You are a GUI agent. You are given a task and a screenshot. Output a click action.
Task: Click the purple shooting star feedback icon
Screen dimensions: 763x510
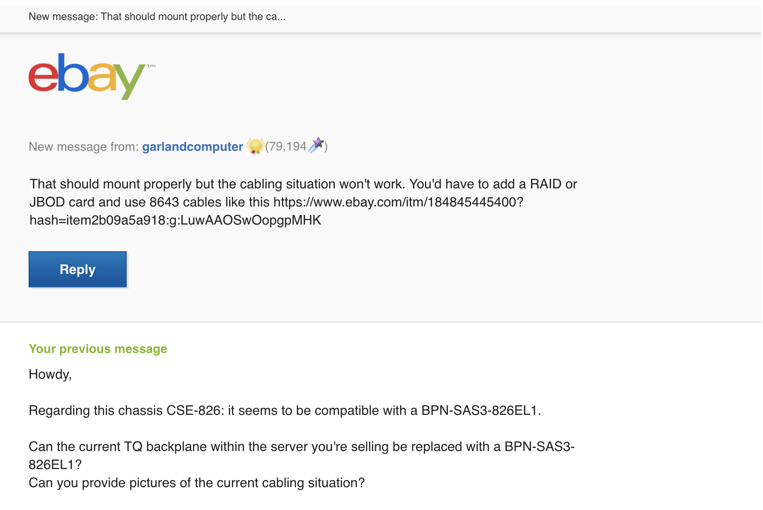(x=316, y=146)
